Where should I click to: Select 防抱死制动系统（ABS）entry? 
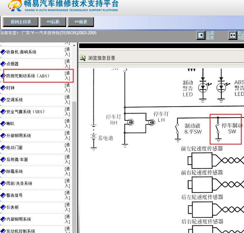pos(28,76)
